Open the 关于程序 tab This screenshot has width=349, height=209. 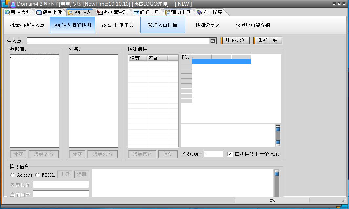(210, 12)
